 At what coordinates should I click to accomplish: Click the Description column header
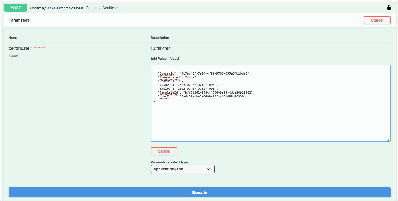[160, 38]
